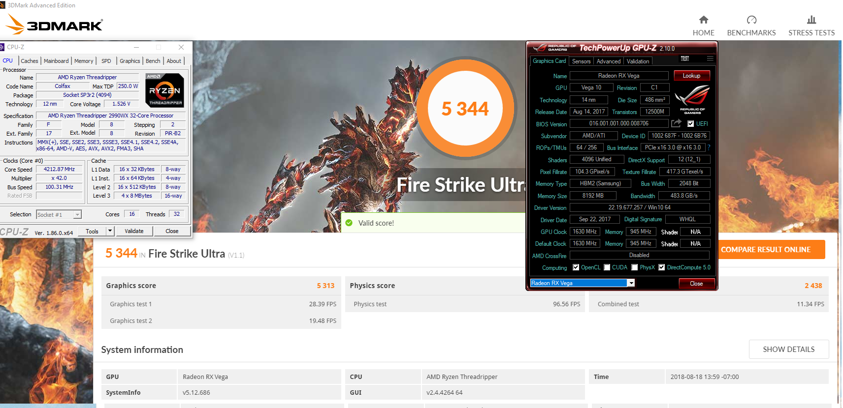
Task: Open the Sensors tab in GPU-Z
Action: coord(581,61)
